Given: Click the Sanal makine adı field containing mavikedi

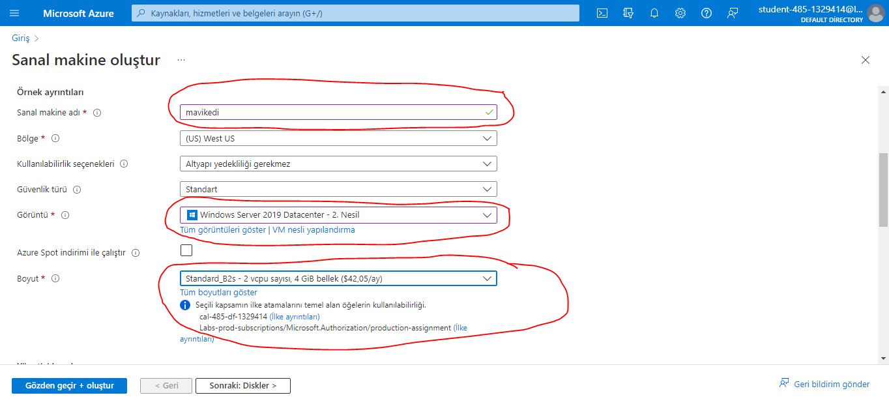Looking at the screenshot, I should point(338,112).
